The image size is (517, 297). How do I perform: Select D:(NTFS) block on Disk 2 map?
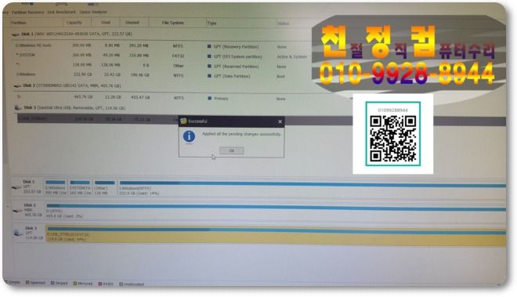coord(276,212)
